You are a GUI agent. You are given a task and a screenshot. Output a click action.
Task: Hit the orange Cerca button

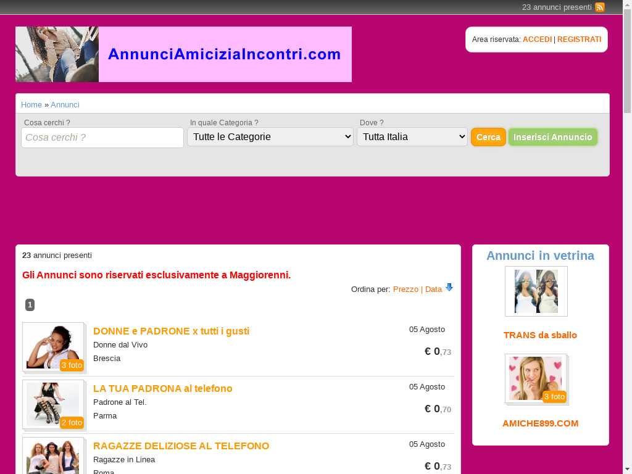tap(489, 137)
